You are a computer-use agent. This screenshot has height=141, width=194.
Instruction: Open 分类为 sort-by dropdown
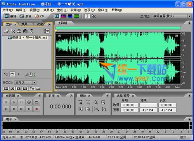pos(25,83)
